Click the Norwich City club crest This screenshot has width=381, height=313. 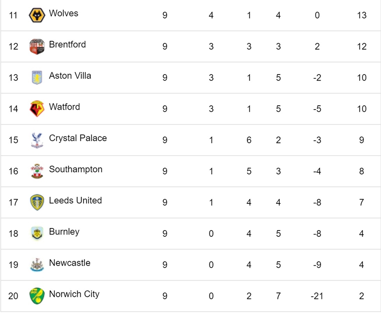pyautogui.click(x=37, y=296)
